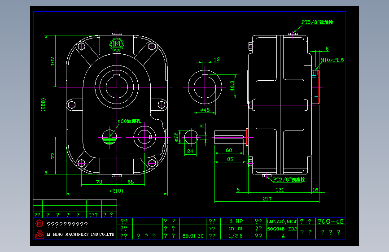Select the 89.01 20 date cell
The height and width of the screenshot is (252, 389).
[193, 236]
